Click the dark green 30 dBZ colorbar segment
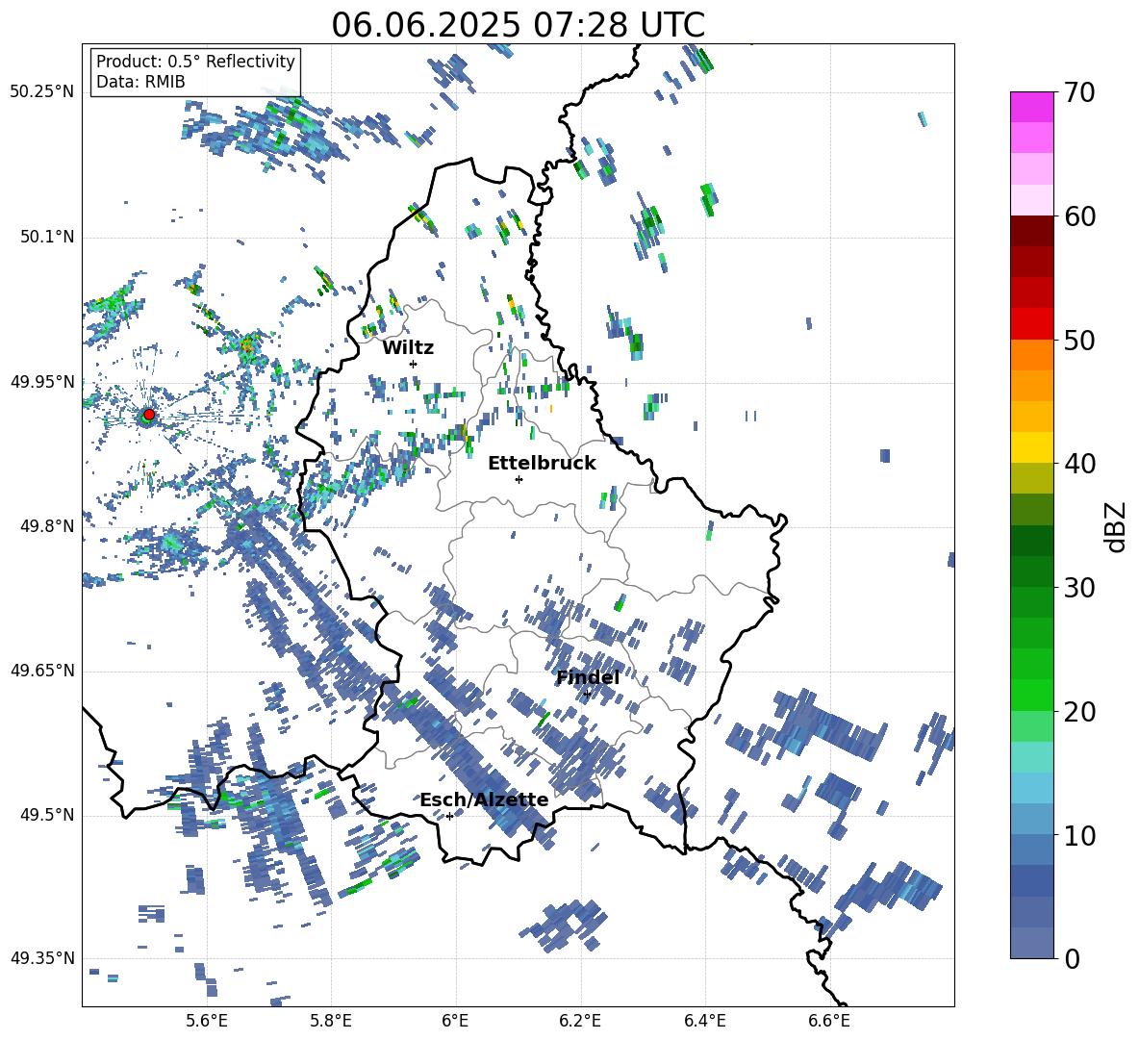Viewport: 1139px width, 1040px height. point(1031,571)
